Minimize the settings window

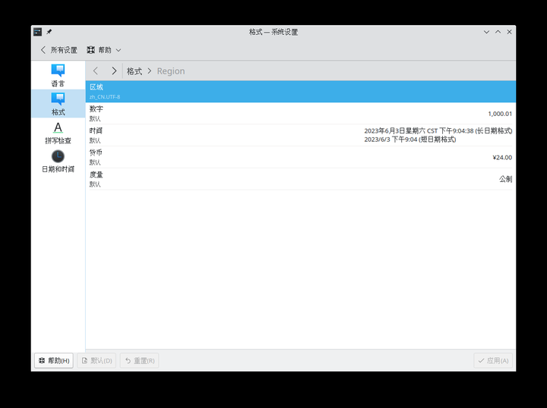486,32
